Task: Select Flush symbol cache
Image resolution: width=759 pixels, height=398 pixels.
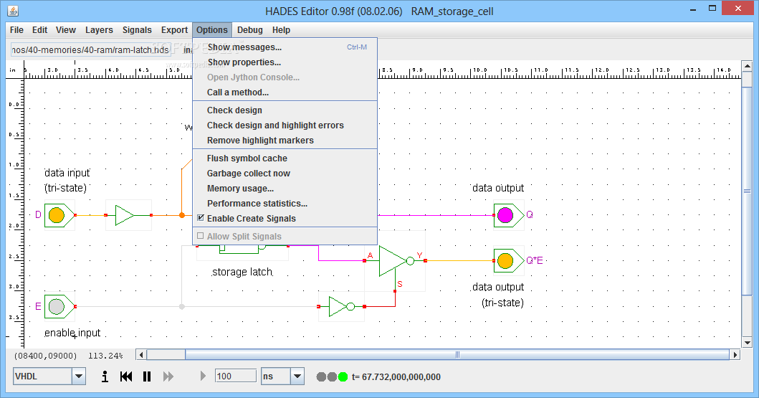Action: click(x=285, y=158)
